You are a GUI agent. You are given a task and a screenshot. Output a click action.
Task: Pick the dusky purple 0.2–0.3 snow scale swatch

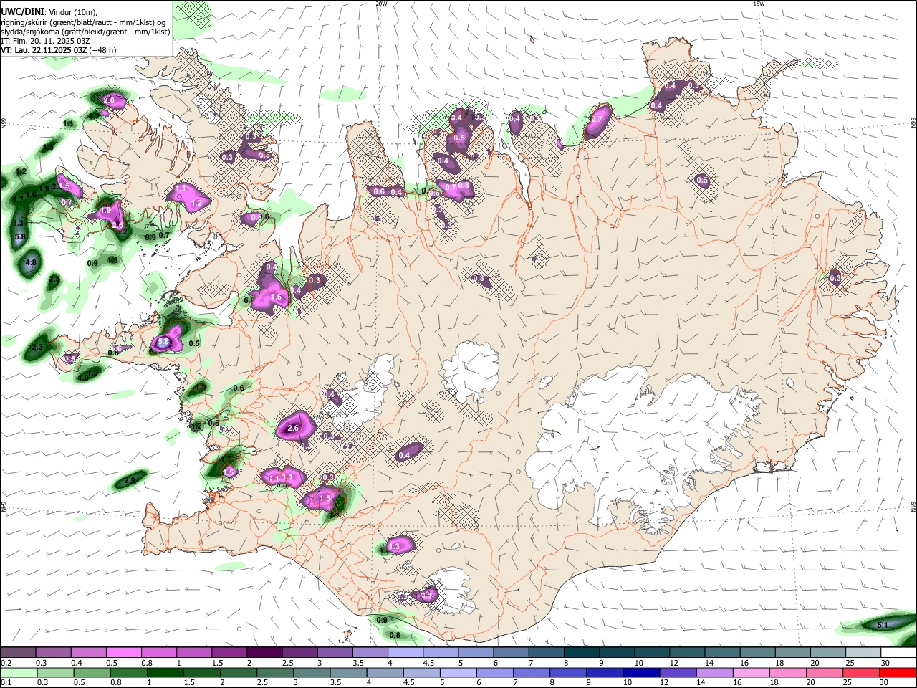click(18, 653)
